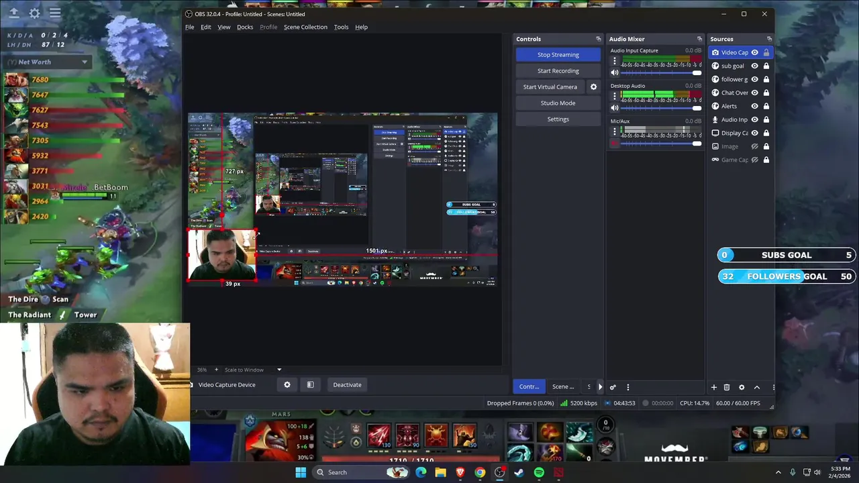Open Audio Input Capture options menu

[x=614, y=61]
